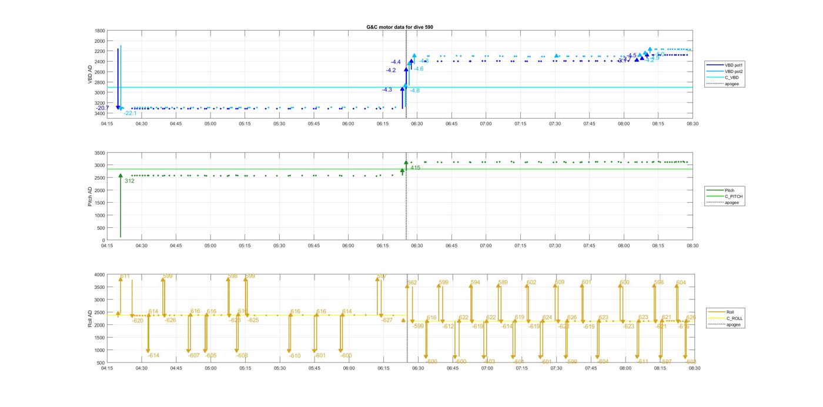Click the title 'G&C motor data for dive 590'
823x407 pixels.
400,27
